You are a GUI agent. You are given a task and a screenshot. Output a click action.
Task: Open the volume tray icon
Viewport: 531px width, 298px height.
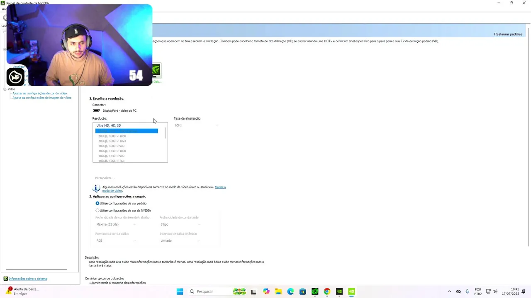tap(495, 291)
